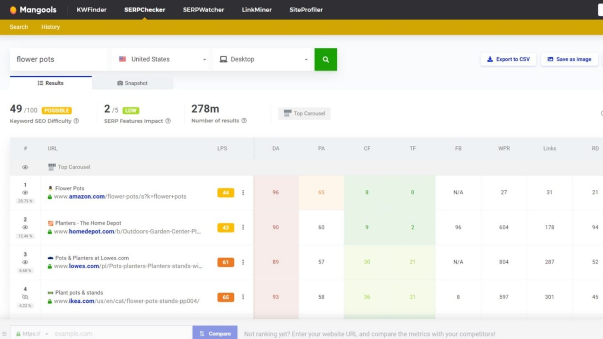Click the green padlock on the amazon.com URL
The height and width of the screenshot is (339, 603).
pos(50,197)
